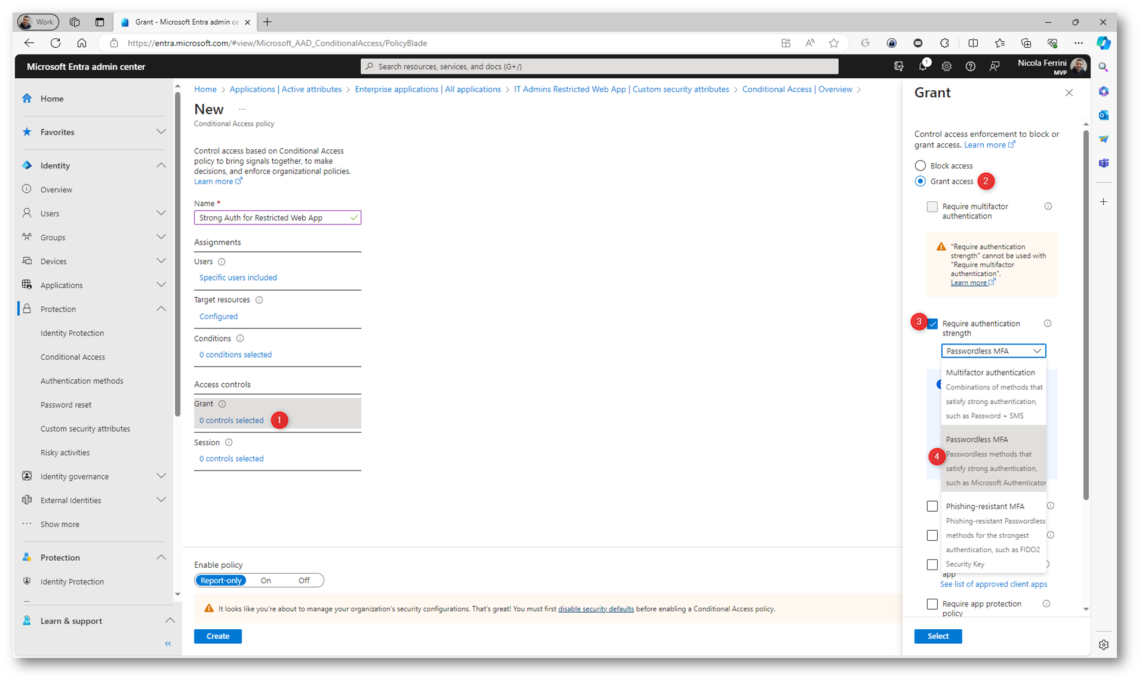Expand the Applications menu
1142x683 pixels.
point(161,285)
